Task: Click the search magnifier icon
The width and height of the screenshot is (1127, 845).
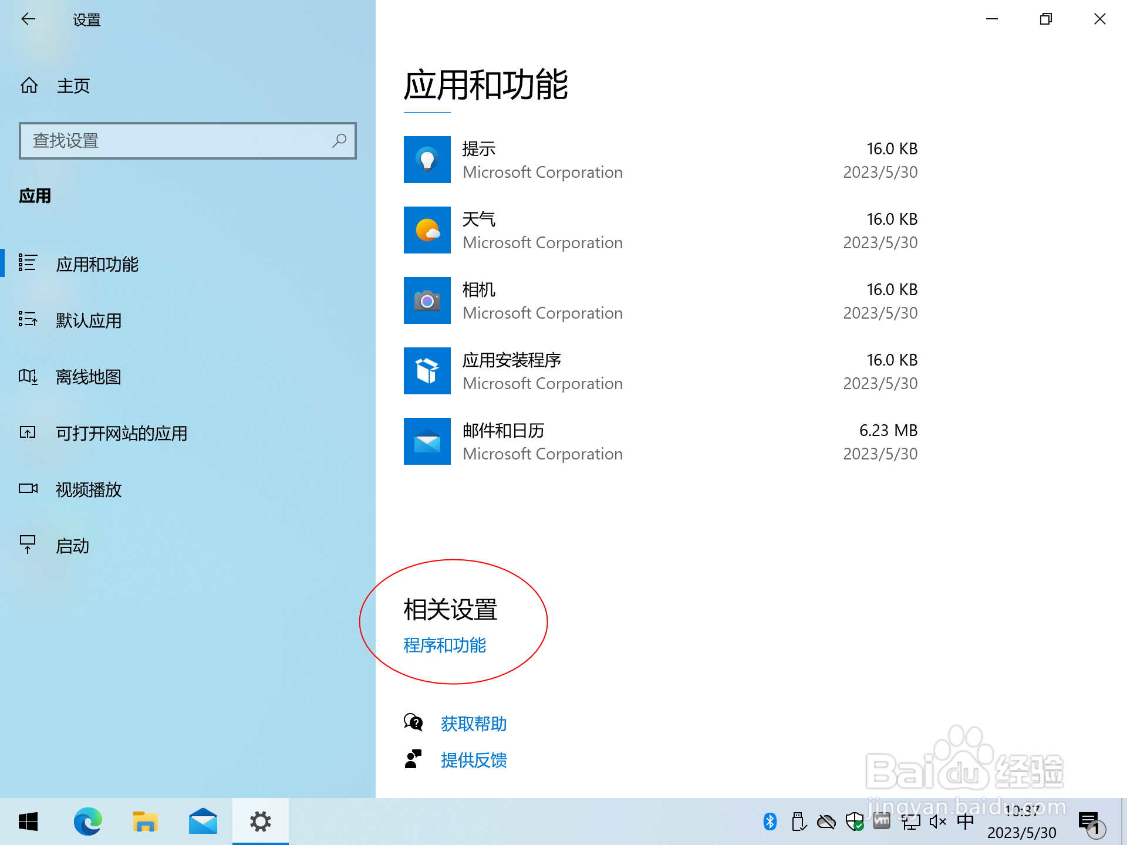Action: 339,141
